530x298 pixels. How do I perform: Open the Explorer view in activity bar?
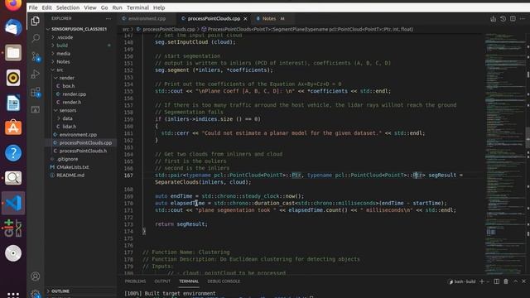[x=35, y=21]
